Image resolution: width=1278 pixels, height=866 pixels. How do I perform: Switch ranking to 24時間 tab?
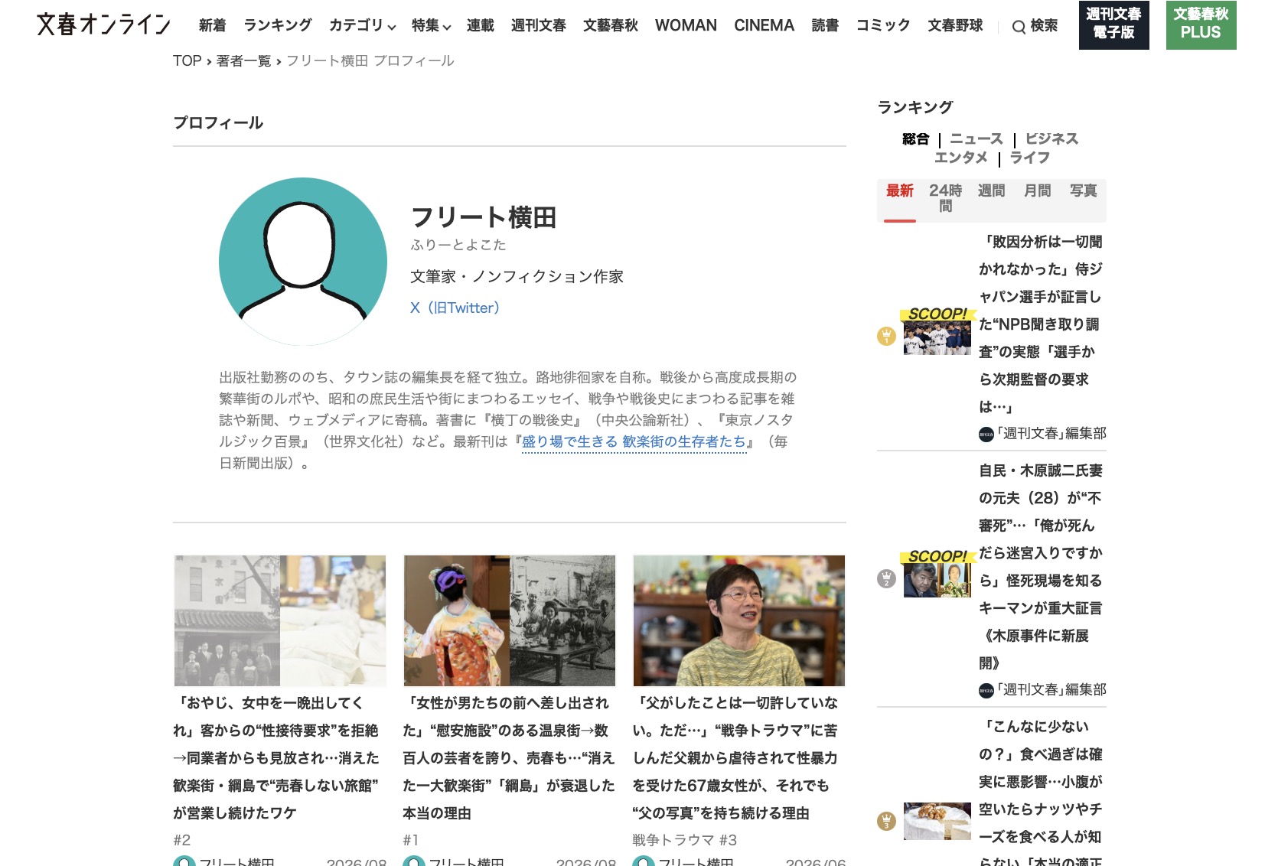tap(946, 198)
